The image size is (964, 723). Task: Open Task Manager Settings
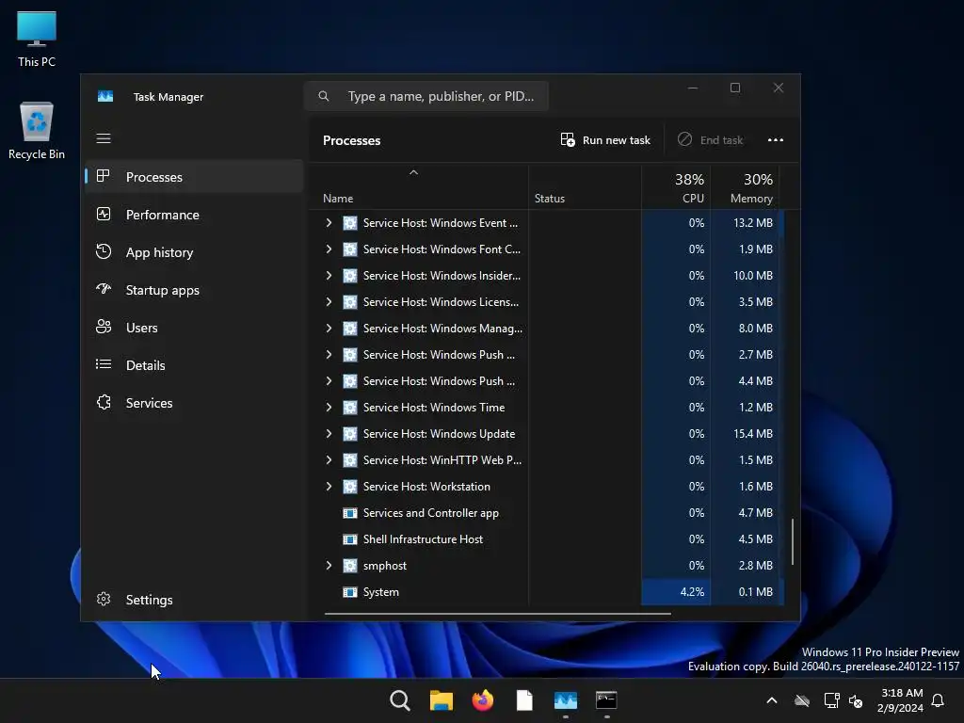194,600
